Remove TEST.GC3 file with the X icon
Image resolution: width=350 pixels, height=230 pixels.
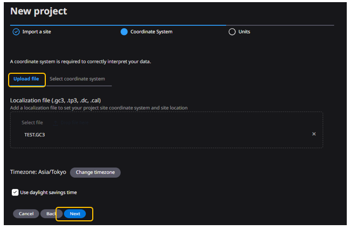coord(314,134)
